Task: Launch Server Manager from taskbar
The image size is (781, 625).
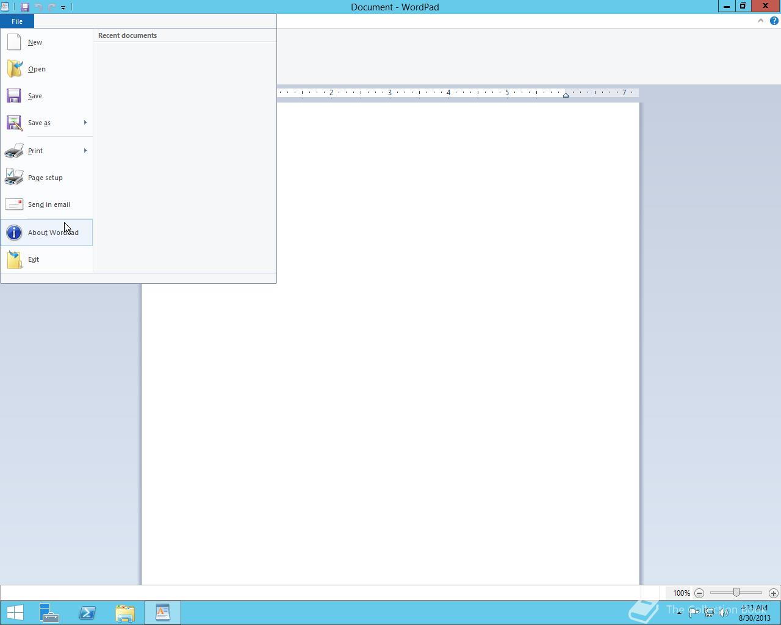Action: click(49, 613)
